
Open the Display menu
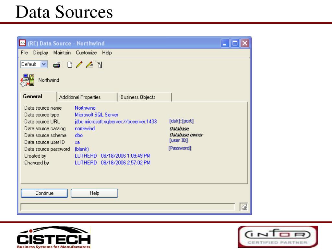(x=41, y=53)
